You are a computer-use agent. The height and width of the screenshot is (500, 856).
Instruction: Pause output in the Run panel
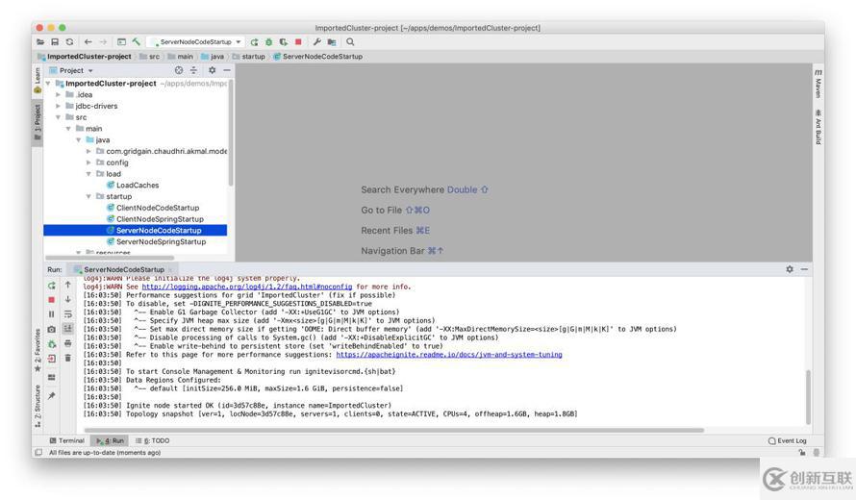[51, 314]
